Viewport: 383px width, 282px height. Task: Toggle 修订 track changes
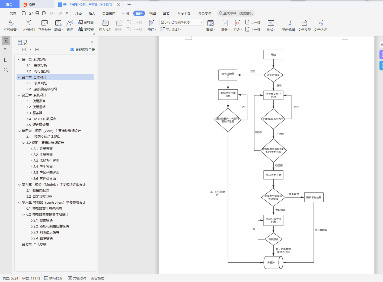[152, 26]
